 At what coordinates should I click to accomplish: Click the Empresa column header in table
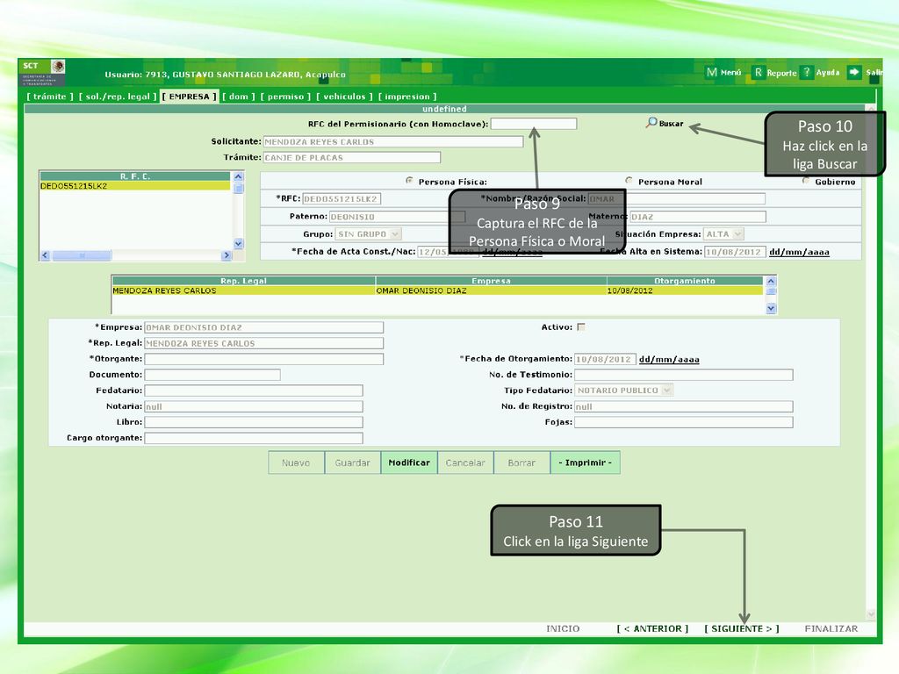click(x=491, y=281)
